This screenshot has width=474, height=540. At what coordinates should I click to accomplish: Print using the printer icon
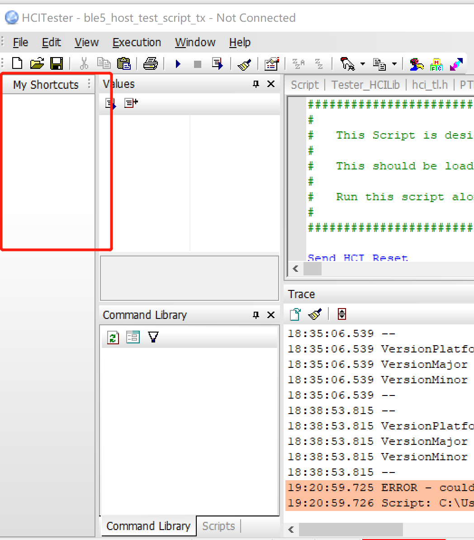150,64
